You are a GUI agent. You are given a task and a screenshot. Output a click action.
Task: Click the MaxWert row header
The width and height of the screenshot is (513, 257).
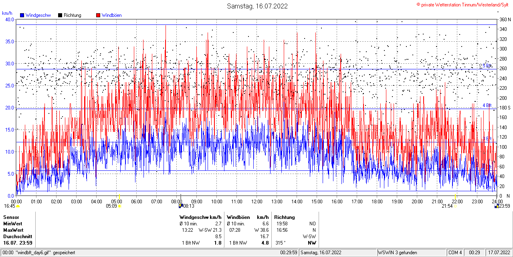click(13, 230)
